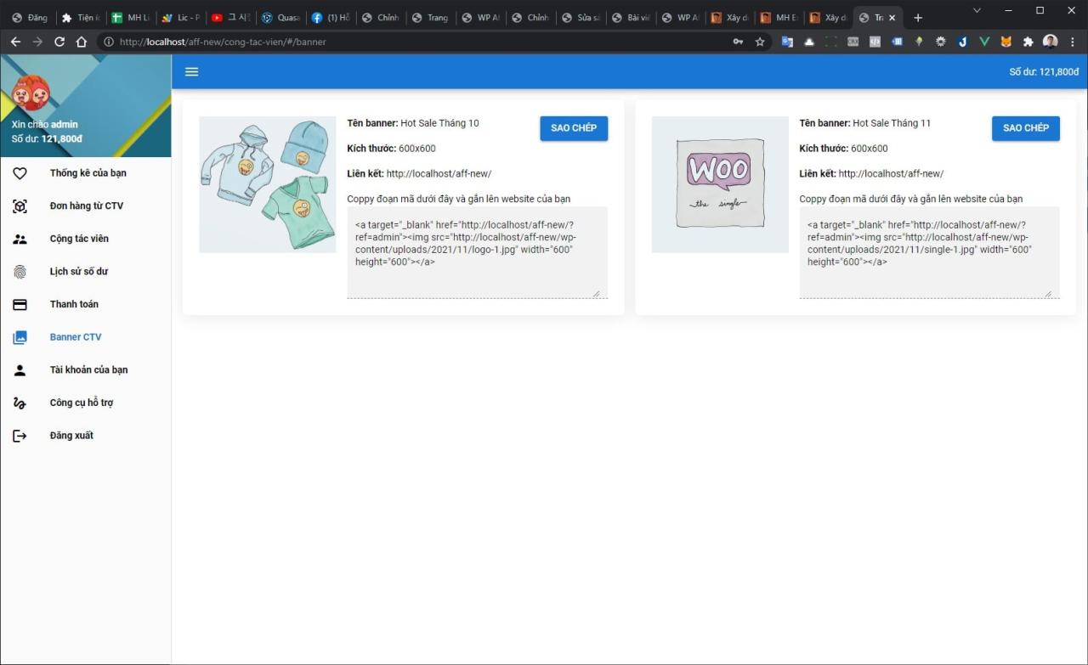
Task: Open the tab search chevron dropdown
Action: (976, 10)
